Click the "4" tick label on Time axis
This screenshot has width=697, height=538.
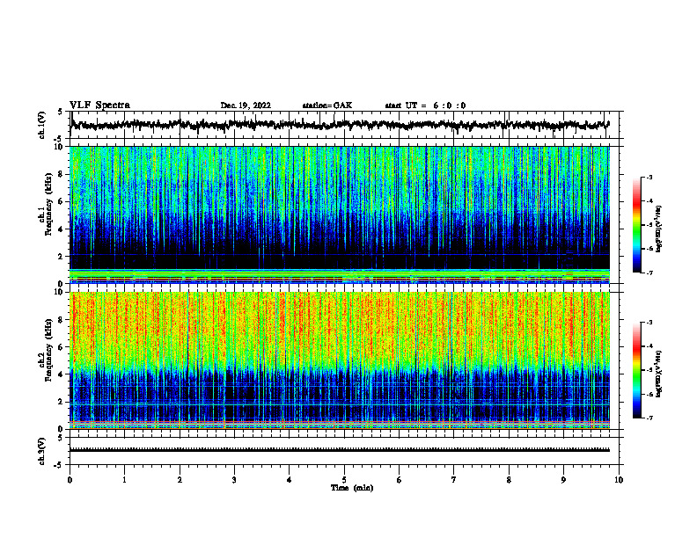(x=290, y=479)
